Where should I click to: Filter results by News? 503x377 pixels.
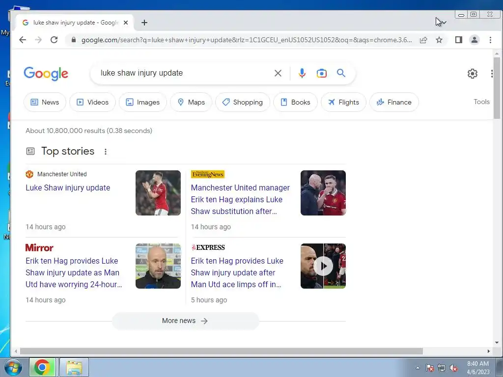coord(45,102)
